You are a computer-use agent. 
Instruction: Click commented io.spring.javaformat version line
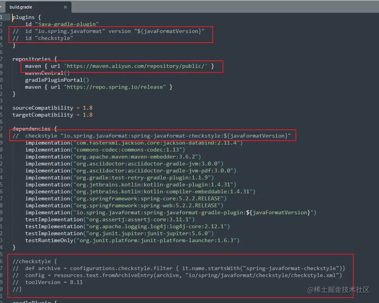(108, 31)
